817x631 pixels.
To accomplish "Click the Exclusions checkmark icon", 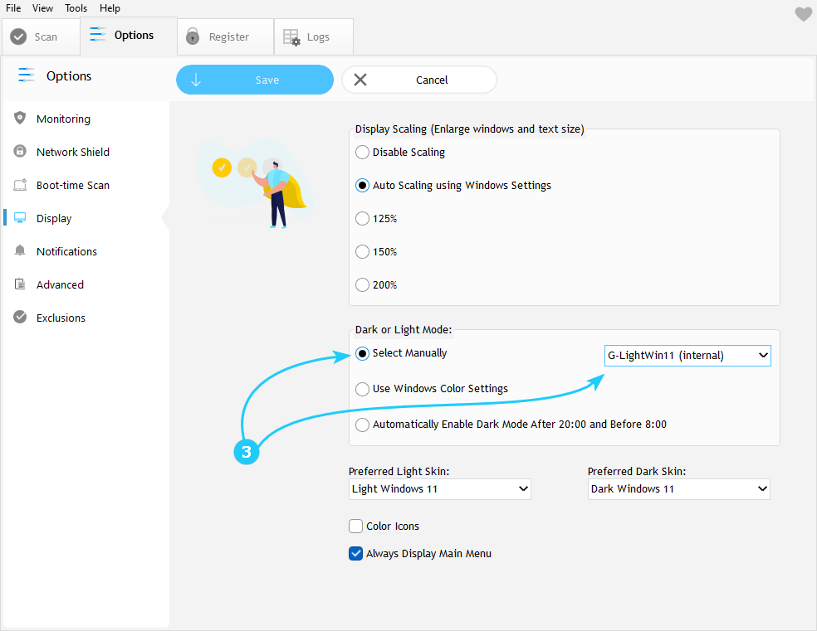I will tap(20, 318).
